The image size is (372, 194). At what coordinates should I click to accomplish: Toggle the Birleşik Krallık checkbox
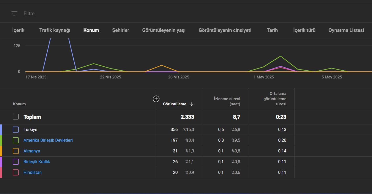(16, 162)
